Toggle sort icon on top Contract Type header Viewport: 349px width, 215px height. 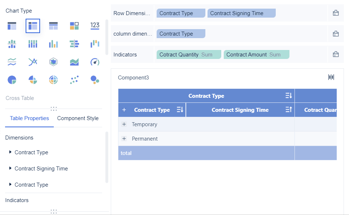288,96
